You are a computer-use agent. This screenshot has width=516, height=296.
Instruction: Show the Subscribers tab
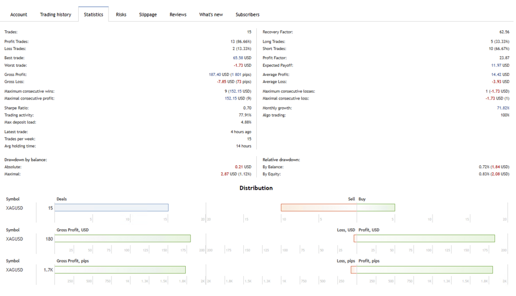tap(247, 14)
